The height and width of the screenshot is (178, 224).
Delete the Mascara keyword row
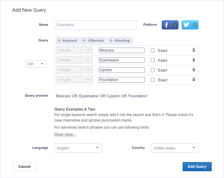[194, 50]
